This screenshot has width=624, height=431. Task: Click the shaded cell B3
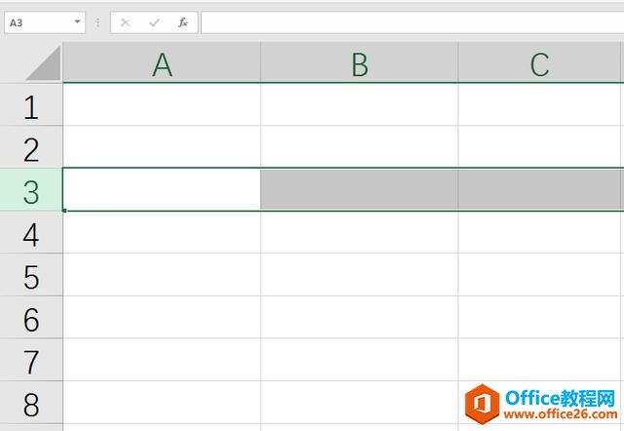tap(359, 189)
